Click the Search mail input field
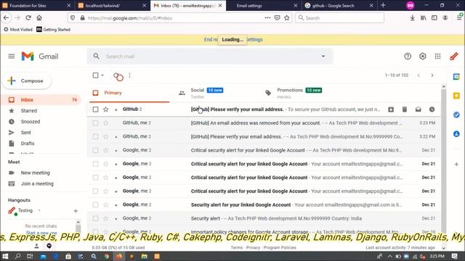This screenshot has height=261, width=465. 211,57
